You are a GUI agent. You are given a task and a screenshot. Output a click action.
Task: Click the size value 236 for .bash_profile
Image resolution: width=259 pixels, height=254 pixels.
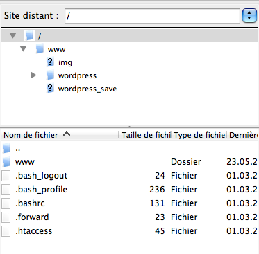[x=157, y=190]
